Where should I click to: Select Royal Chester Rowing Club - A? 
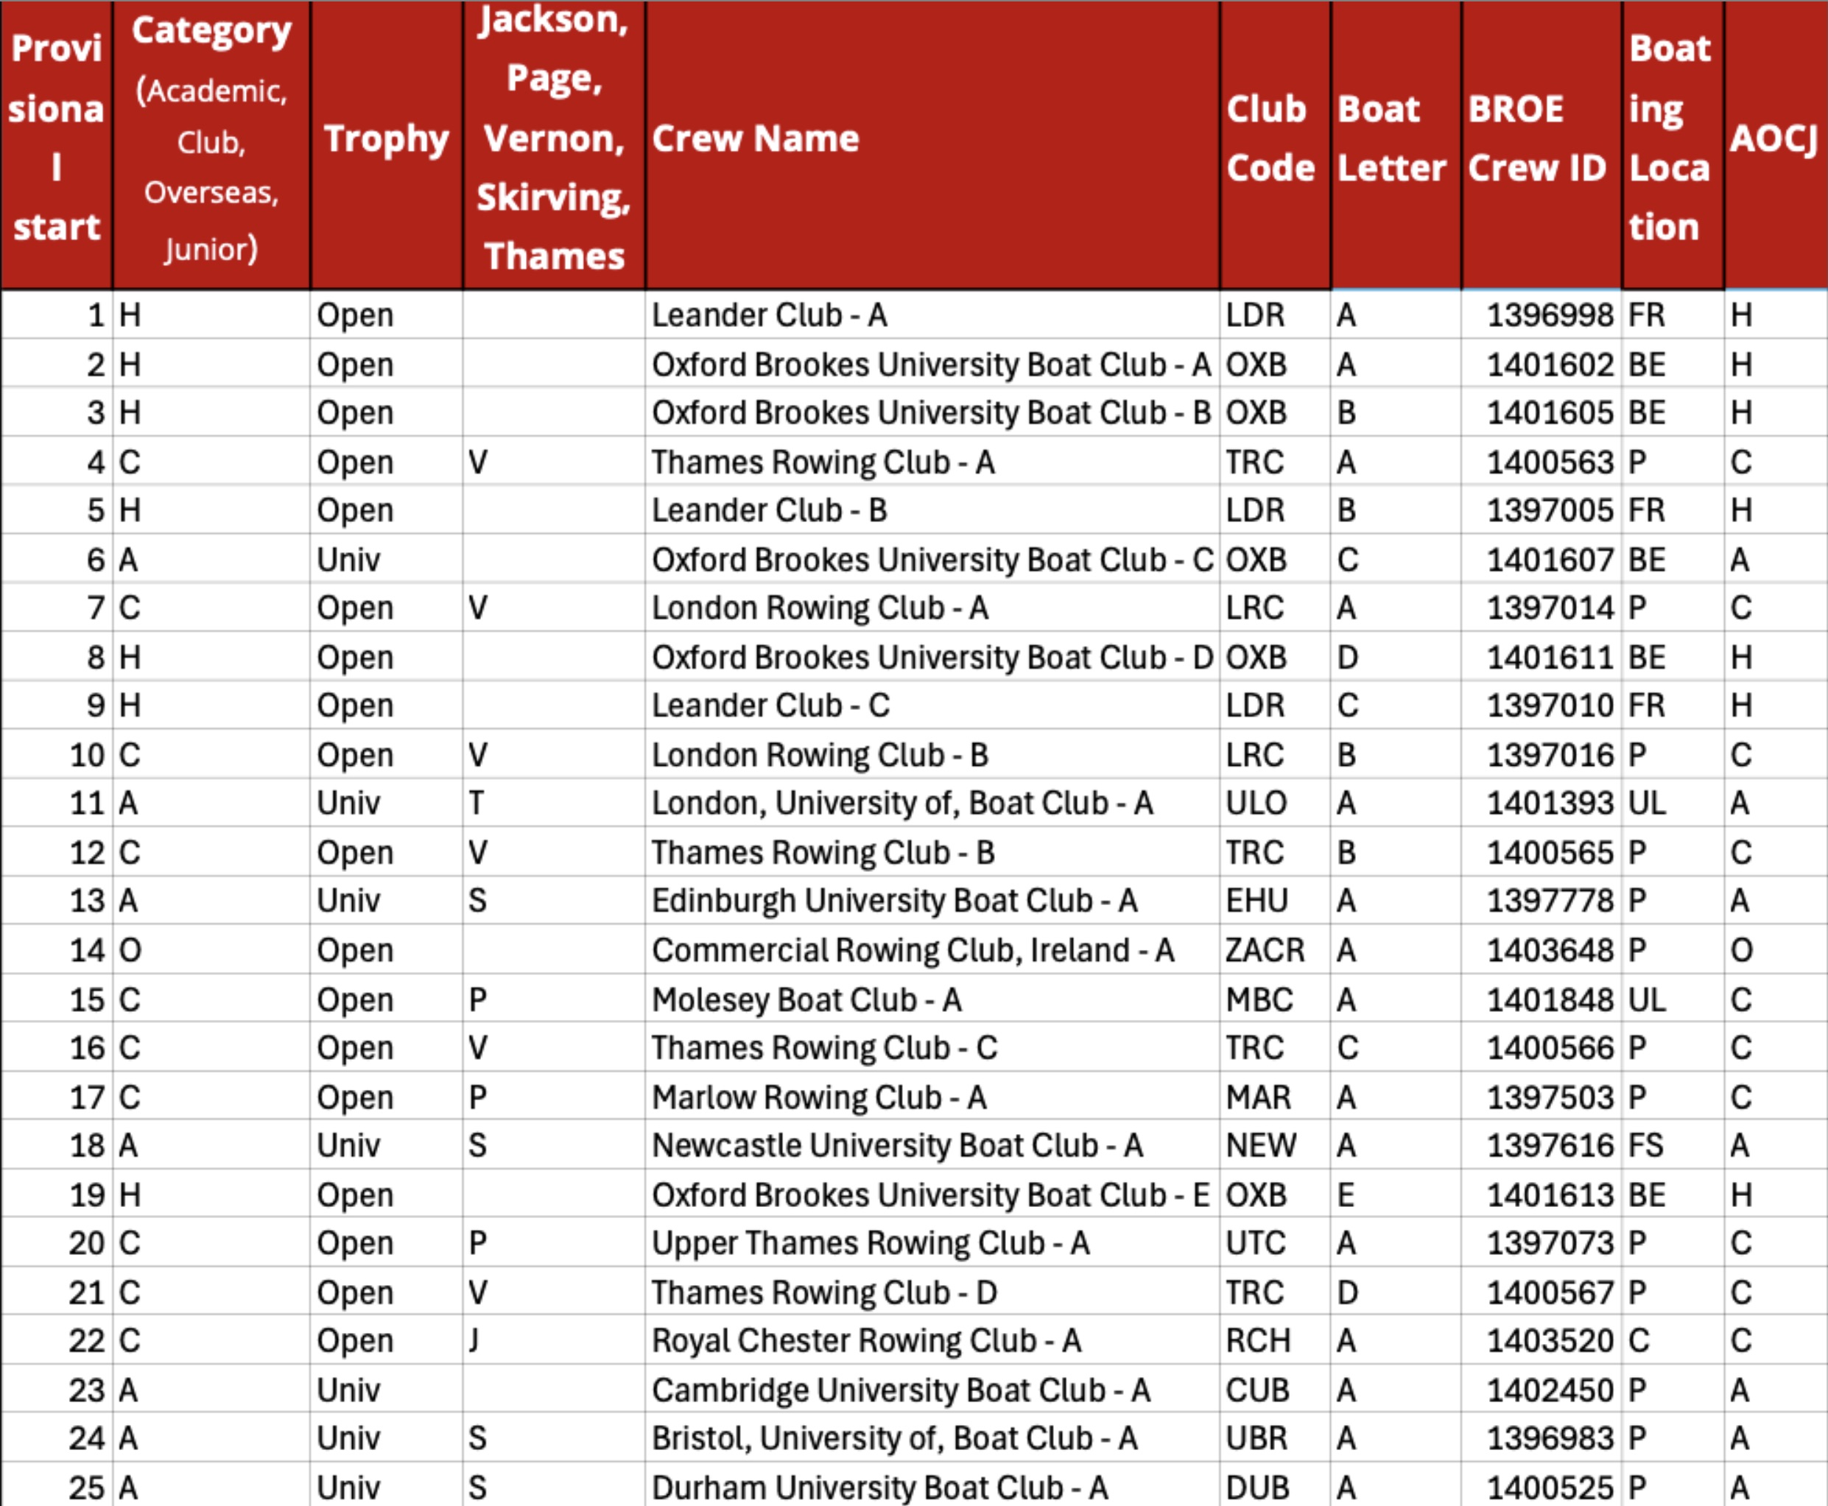tap(866, 1341)
